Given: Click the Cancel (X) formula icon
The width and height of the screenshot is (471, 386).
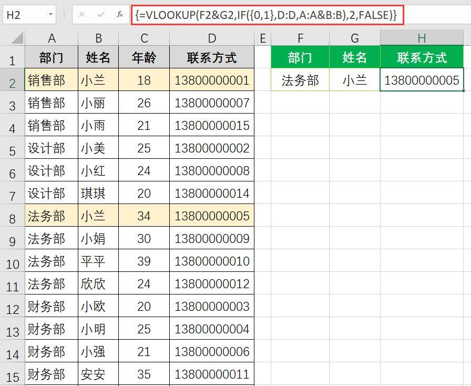Looking at the screenshot, I should point(81,14).
